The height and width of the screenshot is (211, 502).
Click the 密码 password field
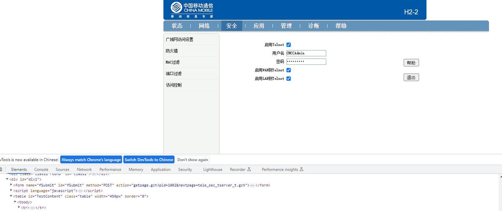point(306,62)
